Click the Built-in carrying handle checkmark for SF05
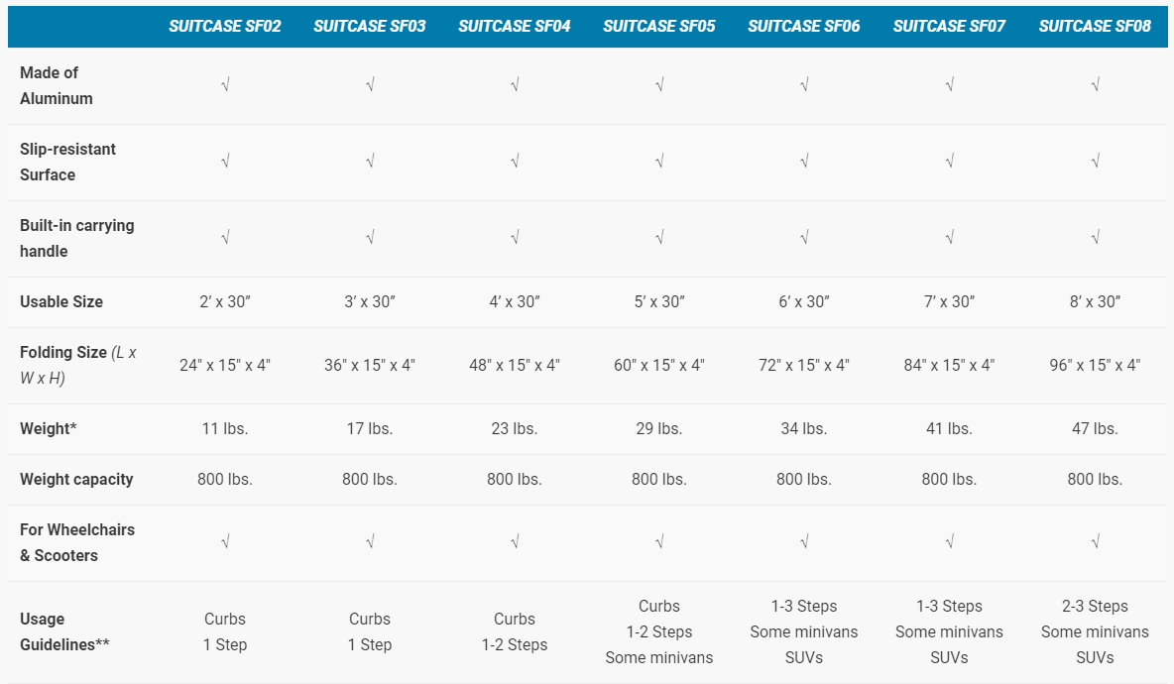 tap(659, 238)
